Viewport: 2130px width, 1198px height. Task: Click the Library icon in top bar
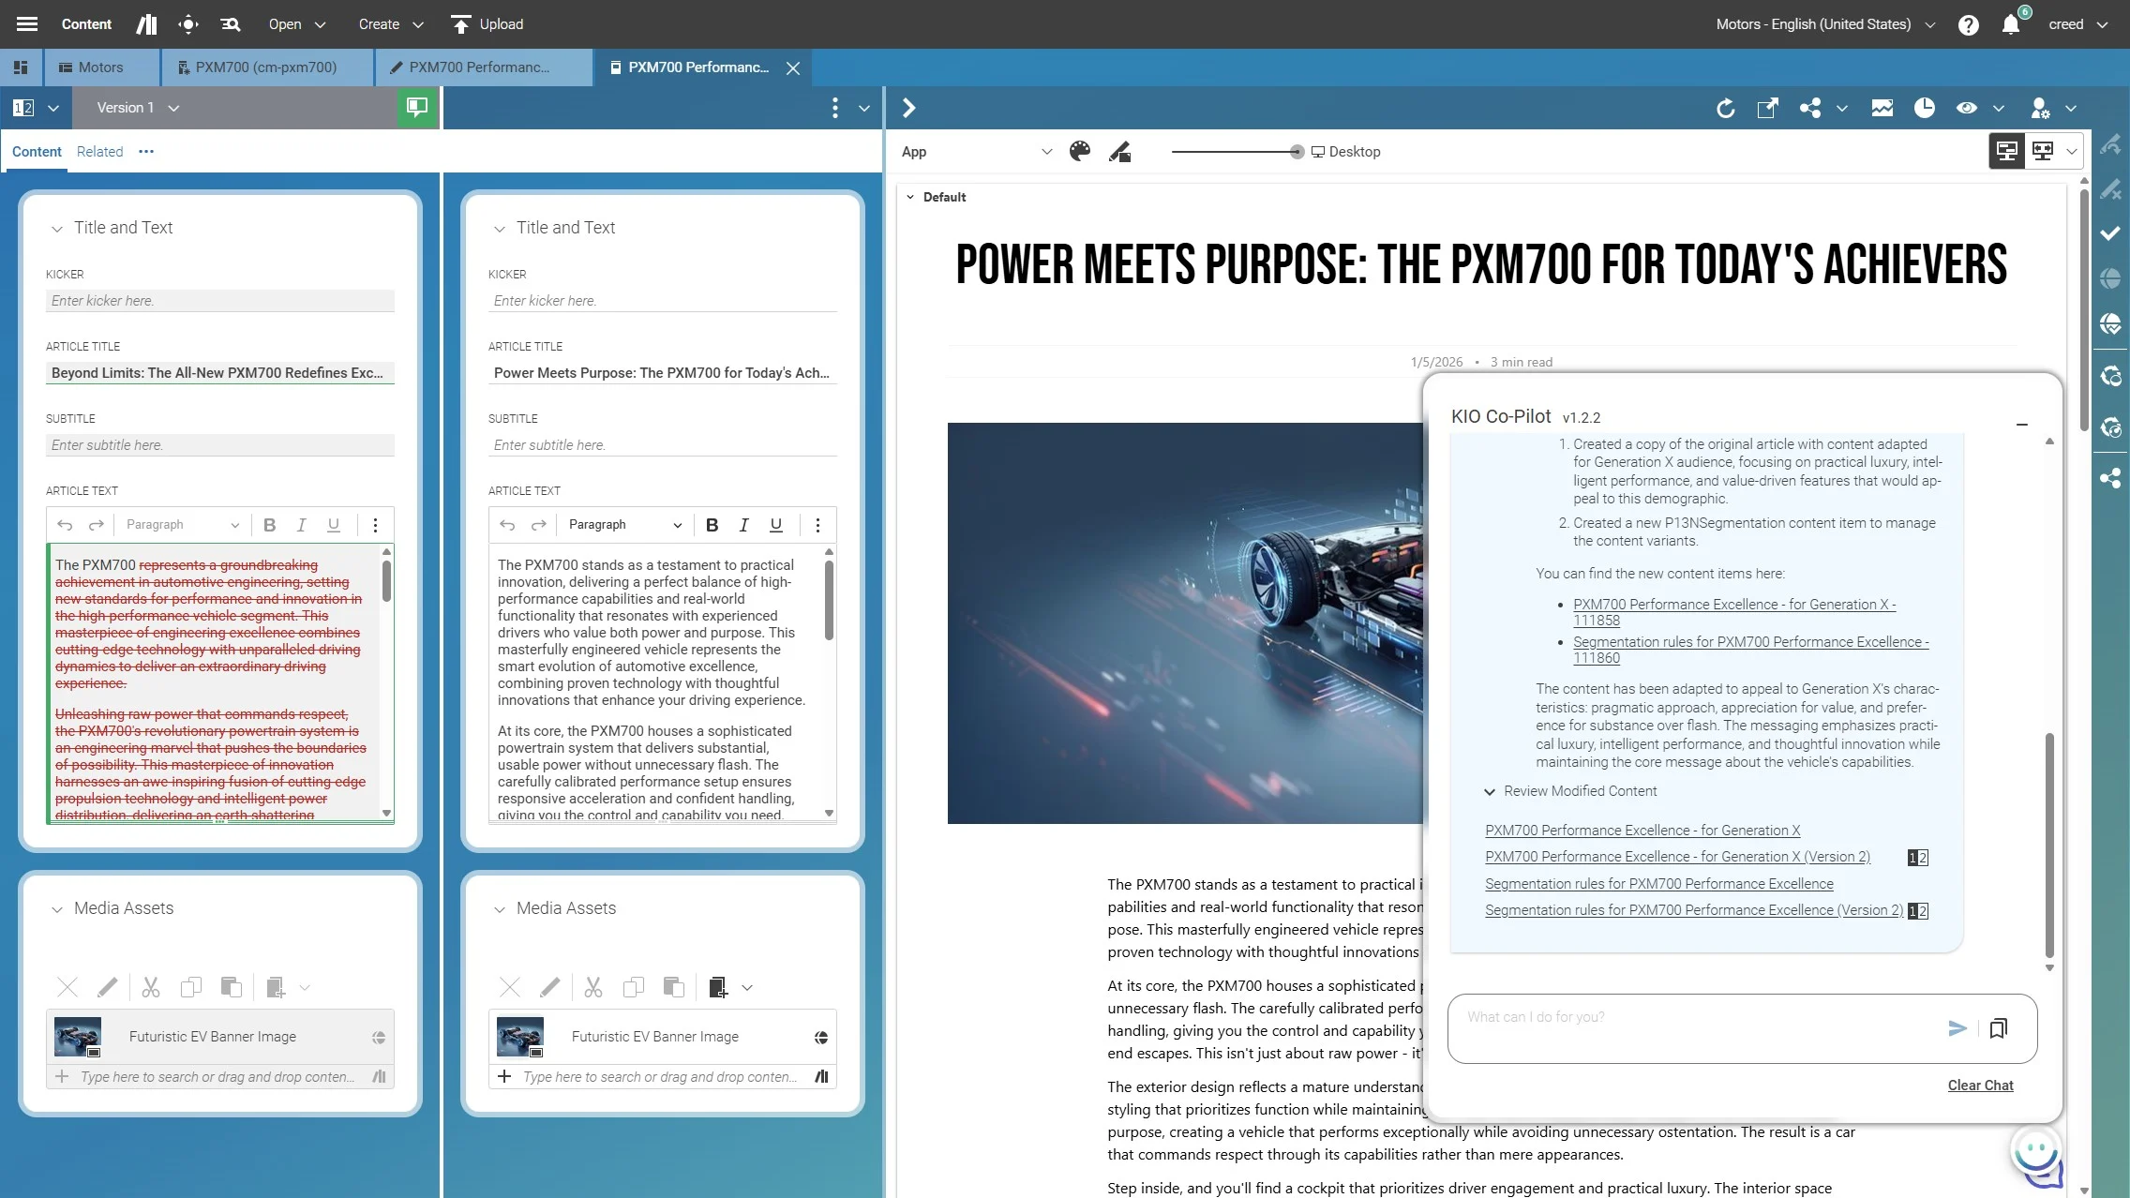tap(146, 24)
